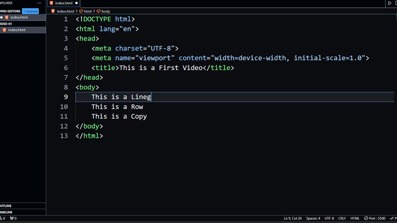Click the closing head tag
Image resolution: width=397 pixels, height=223 pixels.
click(x=89, y=78)
